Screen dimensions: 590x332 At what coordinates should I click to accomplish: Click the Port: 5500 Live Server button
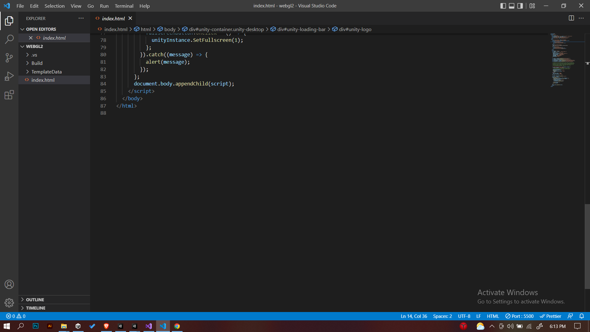point(519,316)
